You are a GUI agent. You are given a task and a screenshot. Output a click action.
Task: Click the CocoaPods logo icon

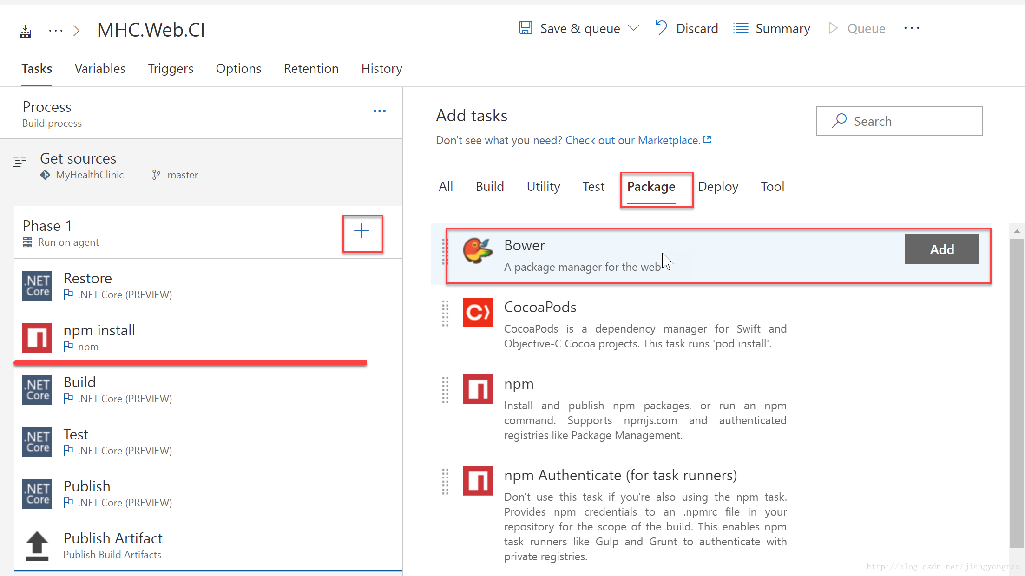click(x=478, y=312)
